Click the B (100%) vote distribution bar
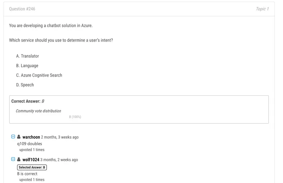 [x=75, y=117]
